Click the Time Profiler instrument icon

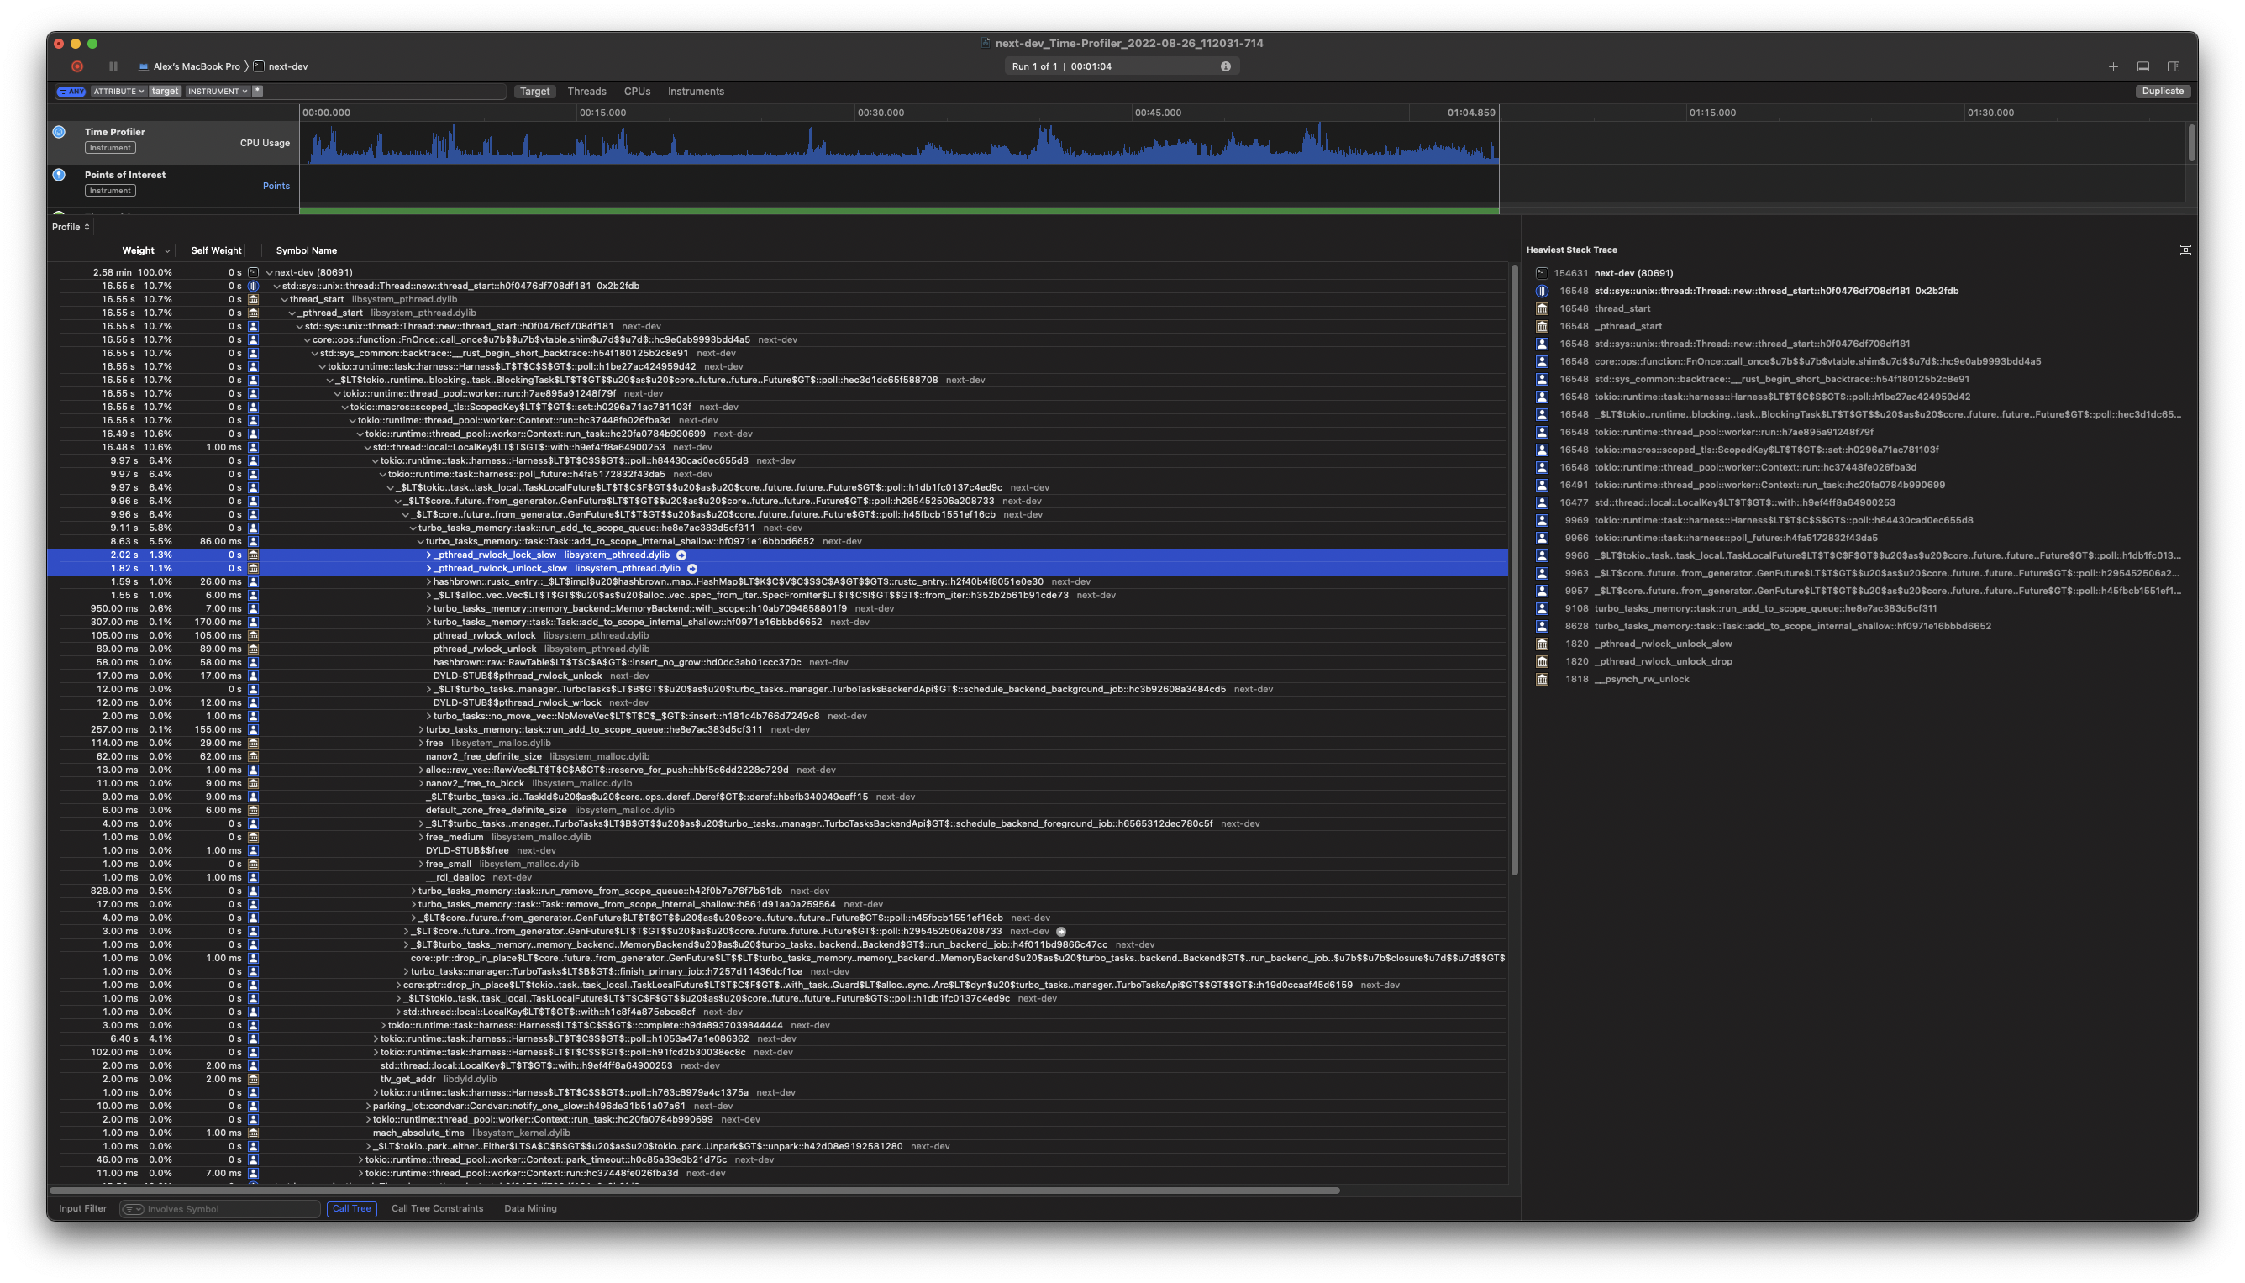point(59,131)
